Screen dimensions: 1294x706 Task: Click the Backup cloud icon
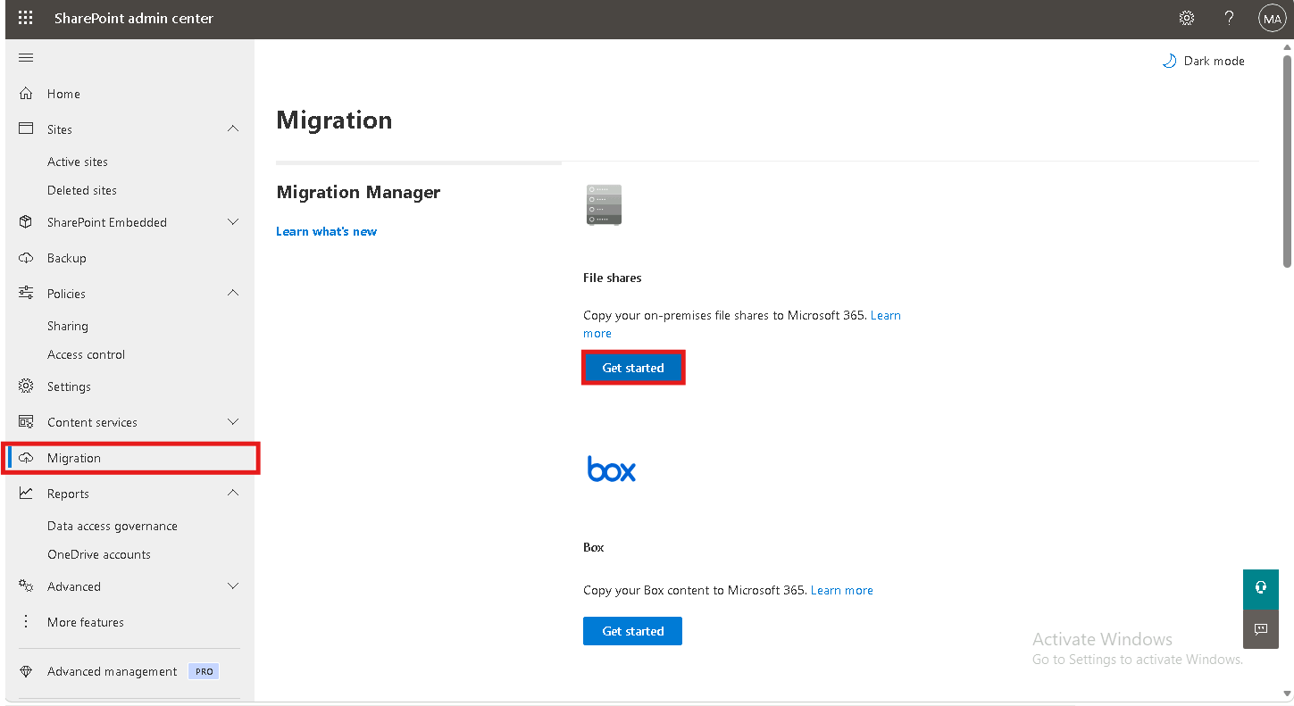26,258
